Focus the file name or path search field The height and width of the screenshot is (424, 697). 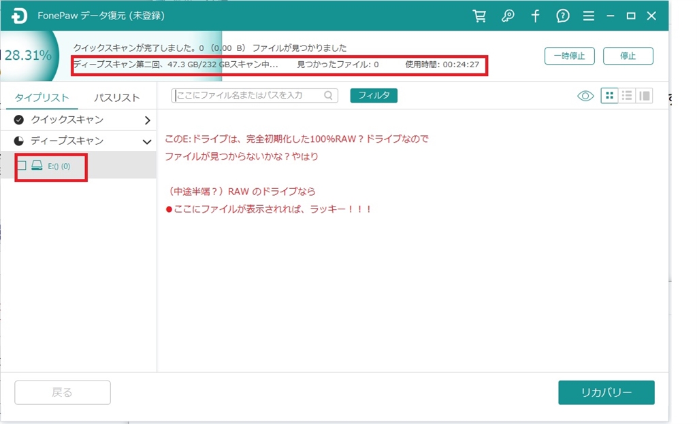(x=255, y=95)
